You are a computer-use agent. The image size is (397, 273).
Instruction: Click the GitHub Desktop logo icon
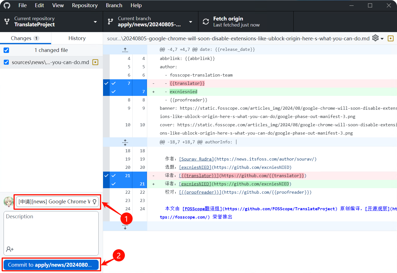(x=7, y=6)
